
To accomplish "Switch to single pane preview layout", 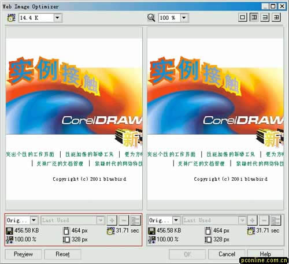I will [243, 17].
